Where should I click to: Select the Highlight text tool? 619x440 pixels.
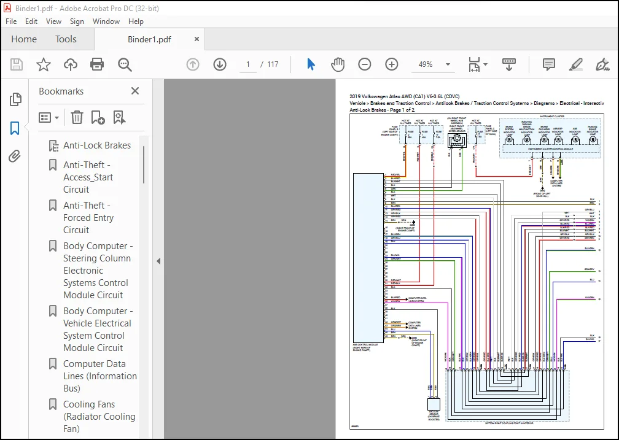click(x=575, y=64)
